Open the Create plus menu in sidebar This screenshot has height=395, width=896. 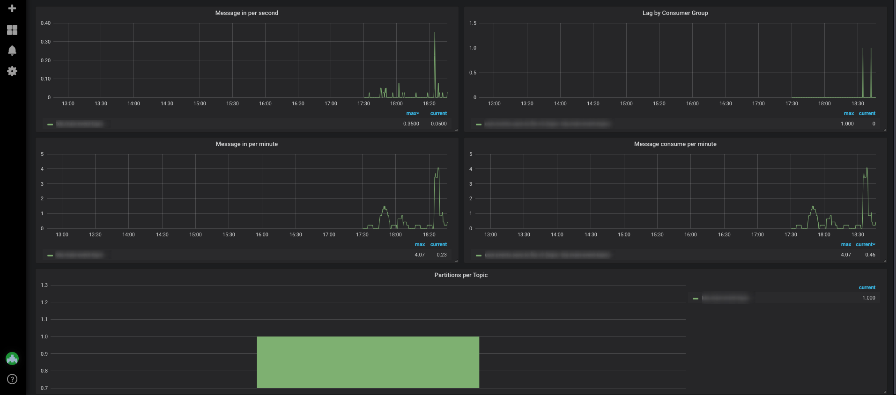point(12,8)
